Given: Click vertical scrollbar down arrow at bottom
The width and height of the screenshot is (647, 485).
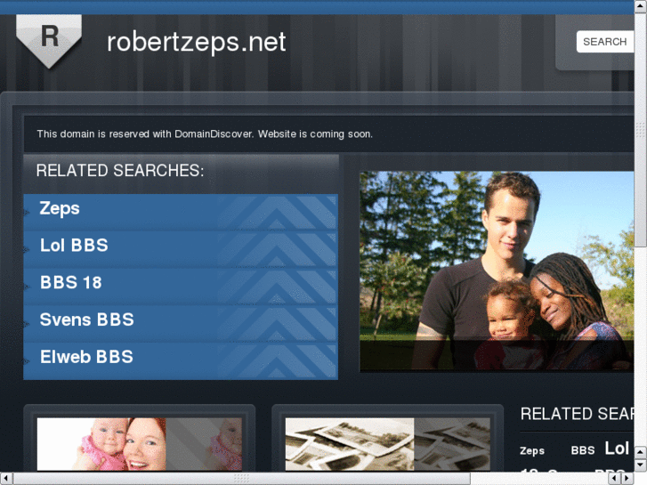Looking at the screenshot, I should pyautogui.click(x=641, y=465).
